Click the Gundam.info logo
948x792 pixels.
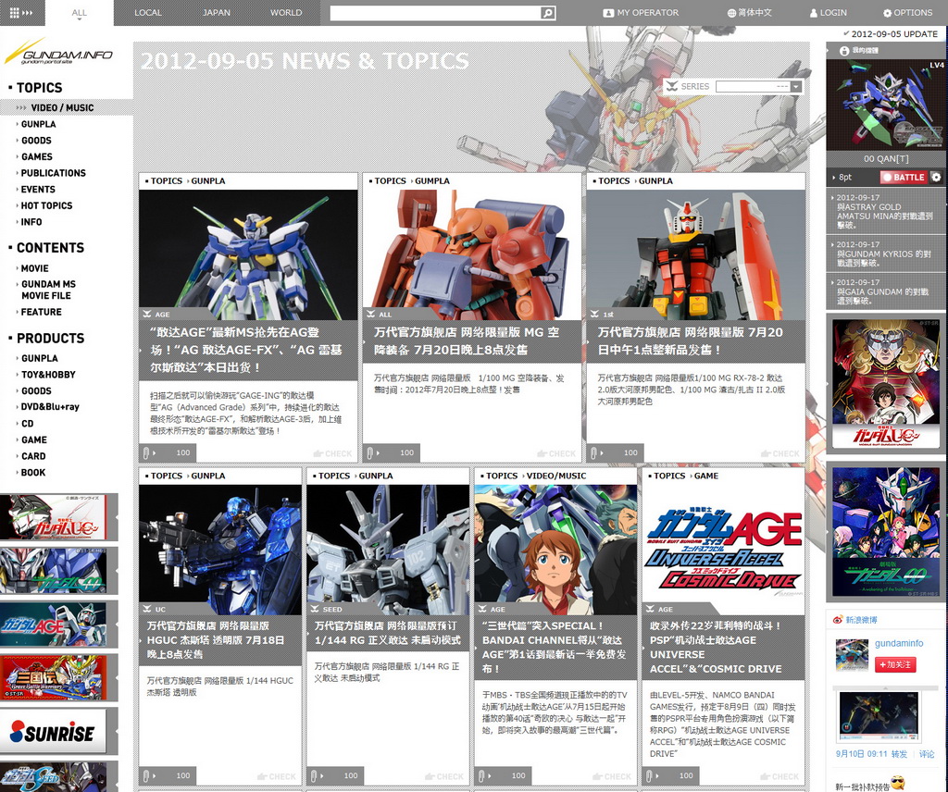58,56
